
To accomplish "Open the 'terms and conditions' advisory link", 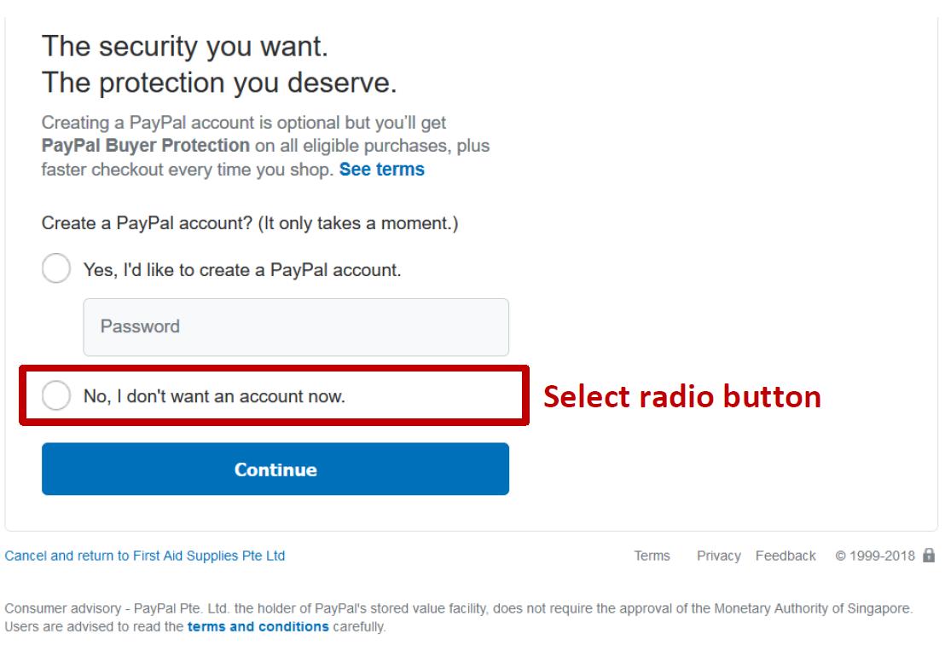I will coord(258,626).
